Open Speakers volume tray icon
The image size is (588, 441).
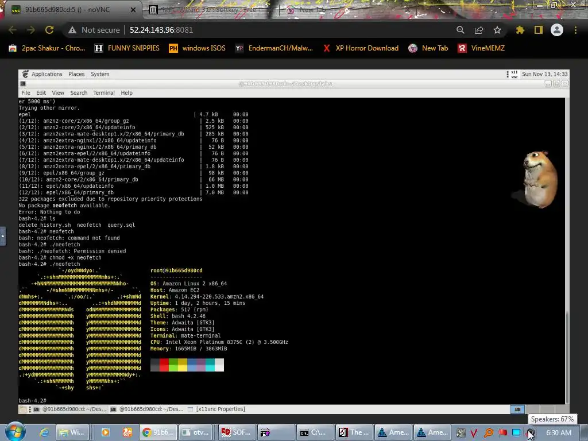point(531,433)
